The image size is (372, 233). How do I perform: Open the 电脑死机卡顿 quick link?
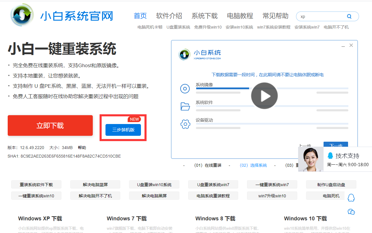pos(150,27)
